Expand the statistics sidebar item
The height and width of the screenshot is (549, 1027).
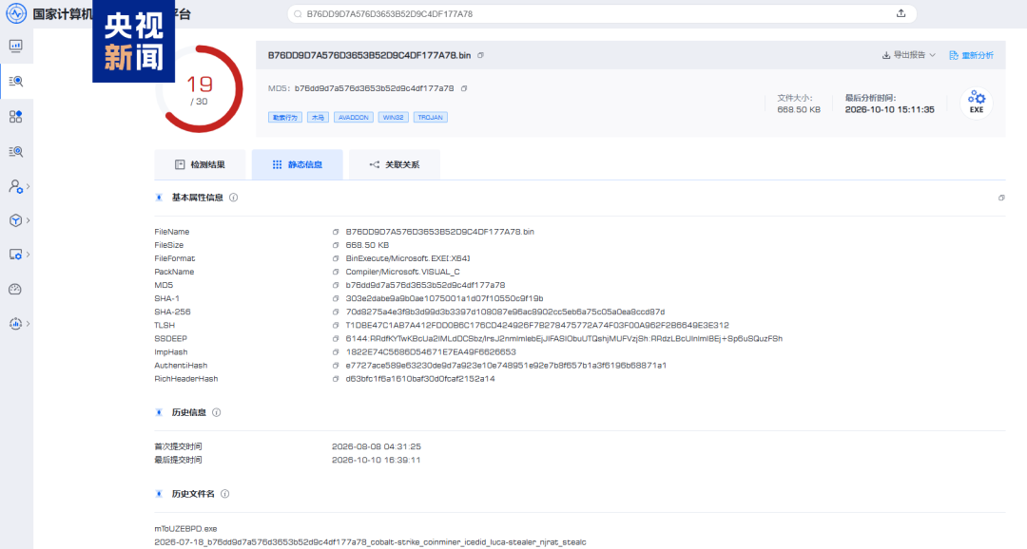18,323
